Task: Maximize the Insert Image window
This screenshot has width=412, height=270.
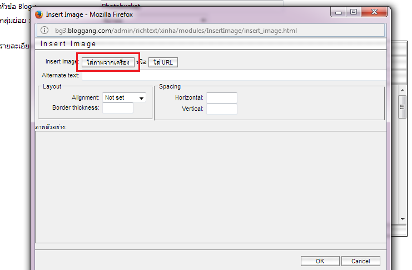Action: tap(353, 11)
